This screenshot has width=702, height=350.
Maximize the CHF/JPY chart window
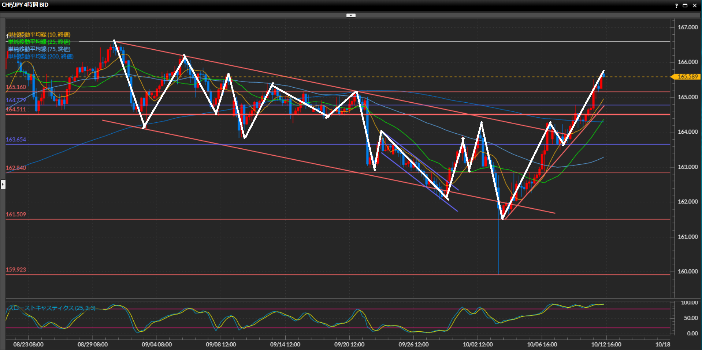[x=685, y=5]
